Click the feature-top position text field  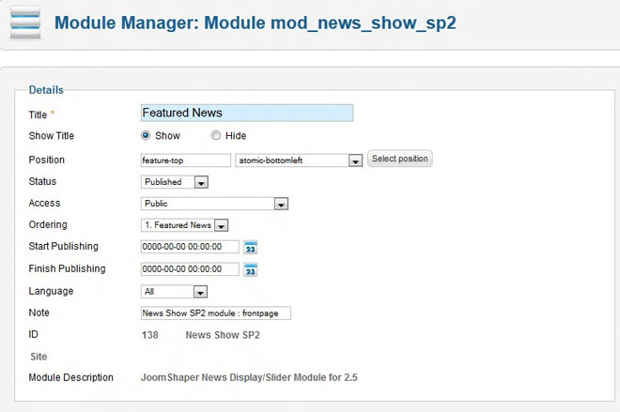tap(185, 160)
